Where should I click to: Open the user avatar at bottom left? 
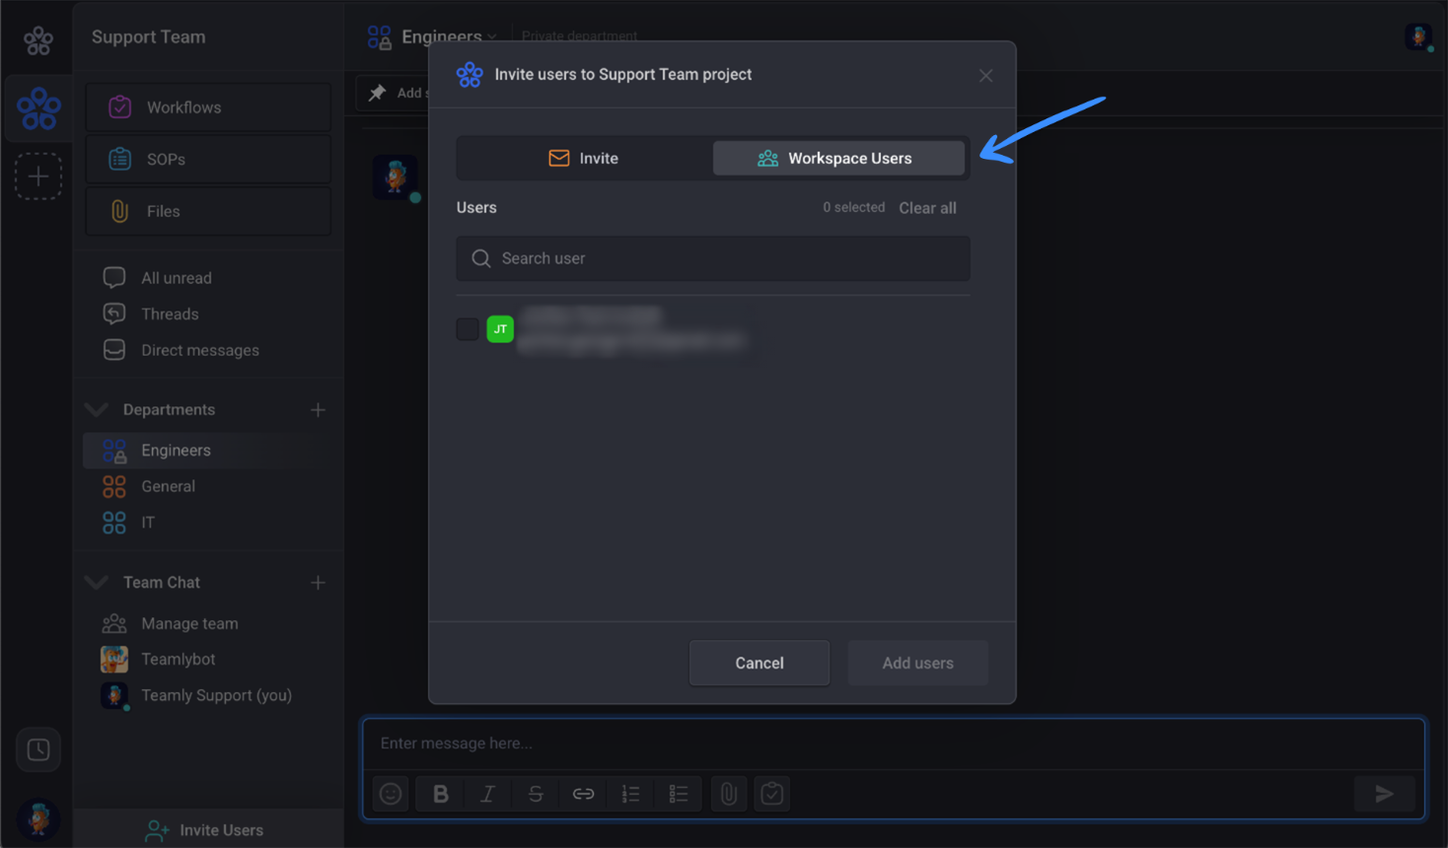38,819
